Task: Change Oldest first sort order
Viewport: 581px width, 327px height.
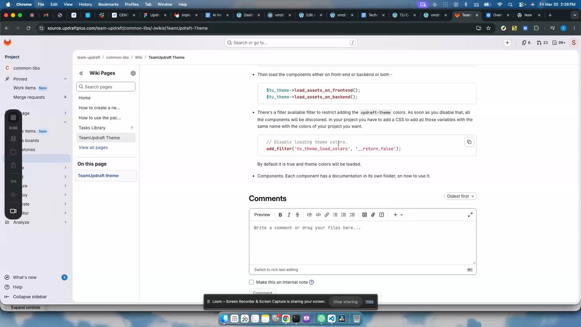Action: [x=460, y=196]
